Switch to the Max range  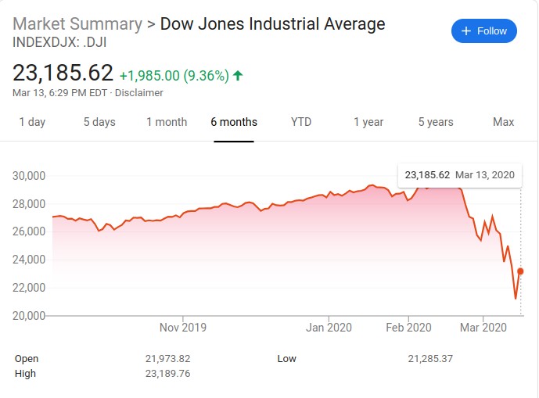[503, 122]
